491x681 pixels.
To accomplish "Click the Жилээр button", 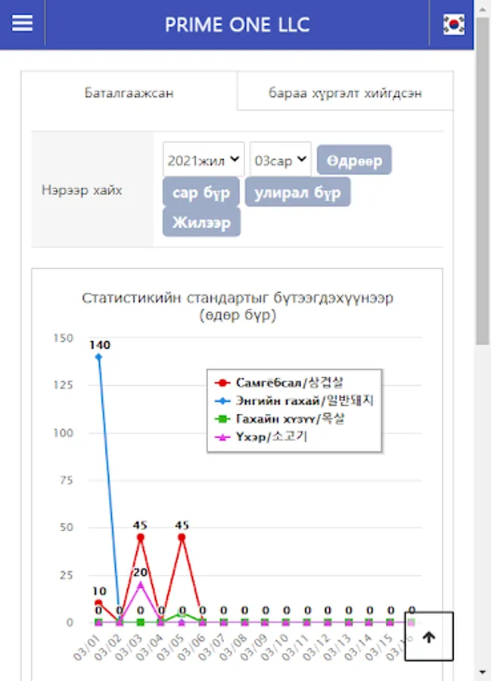I will point(201,222).
